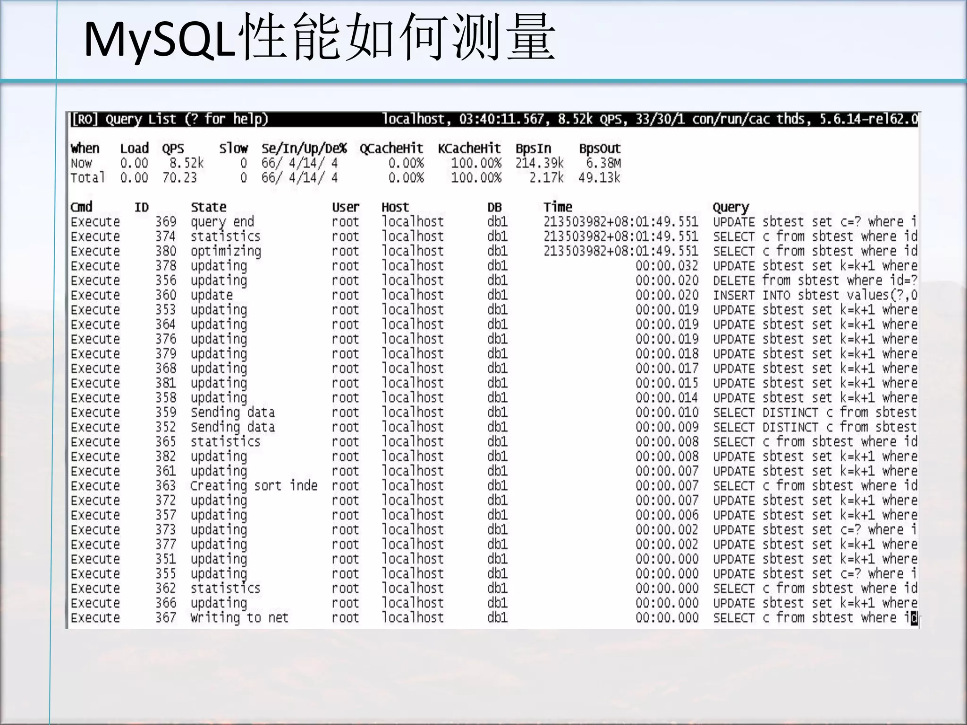967x725 pixels.
Task: Click the "BpsOut" column header
Action: 600,149
